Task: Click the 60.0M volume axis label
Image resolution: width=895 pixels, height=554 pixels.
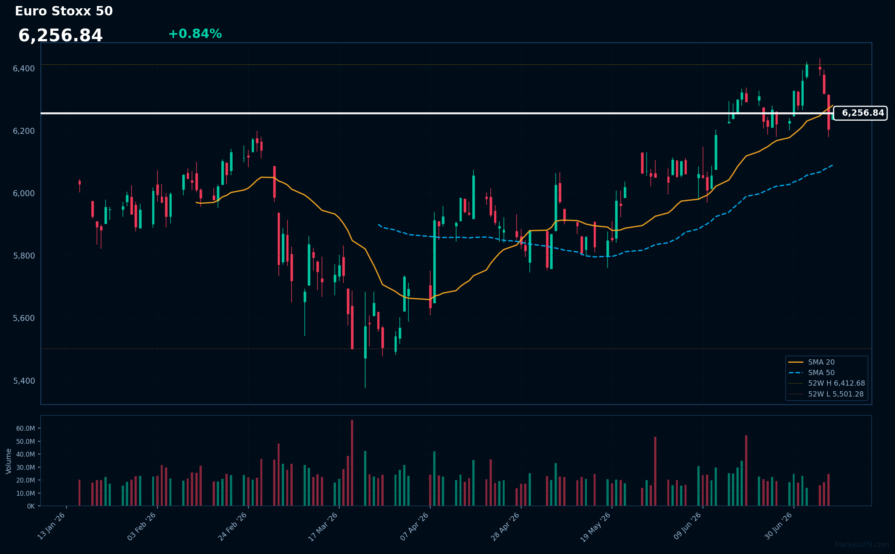Action: pos(26,428)
